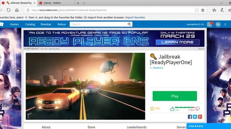Click the like ratio vote bar
Viewport: 231px width, 129px height.
pos(185,107)
